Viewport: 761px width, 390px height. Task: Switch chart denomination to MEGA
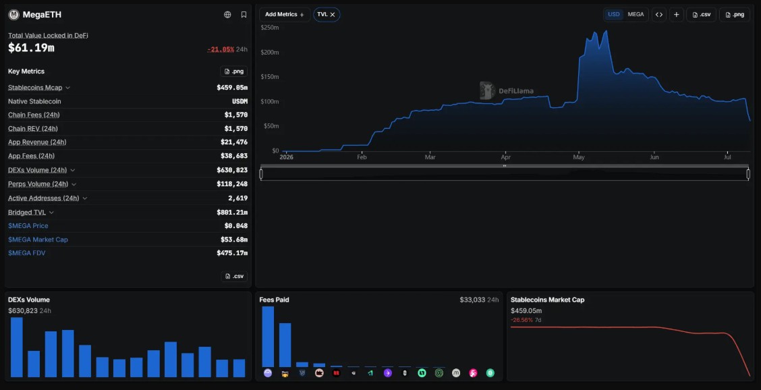636,15
